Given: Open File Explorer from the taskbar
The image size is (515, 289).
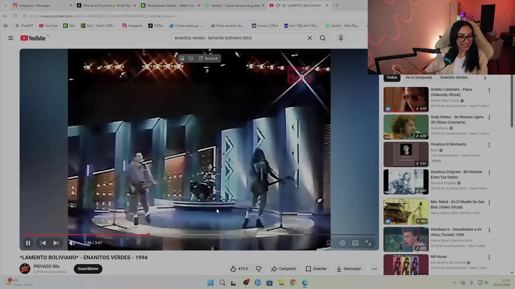Looking at the screenshot, I should (x=281, y=283).
